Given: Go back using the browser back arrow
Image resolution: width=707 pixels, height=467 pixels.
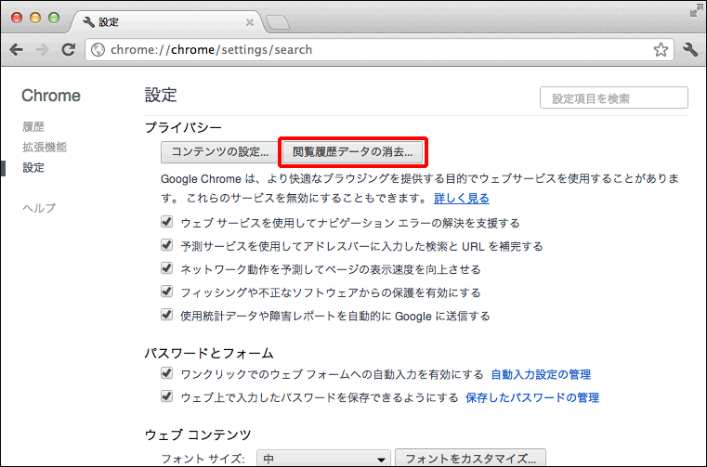Looking at the screenshot, I should point(17,49).
